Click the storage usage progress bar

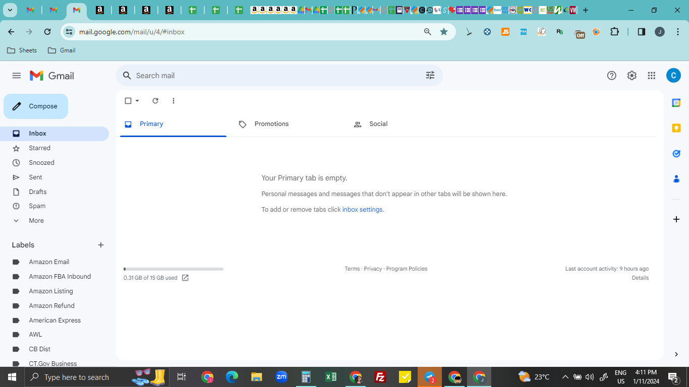tap(174, 269)
